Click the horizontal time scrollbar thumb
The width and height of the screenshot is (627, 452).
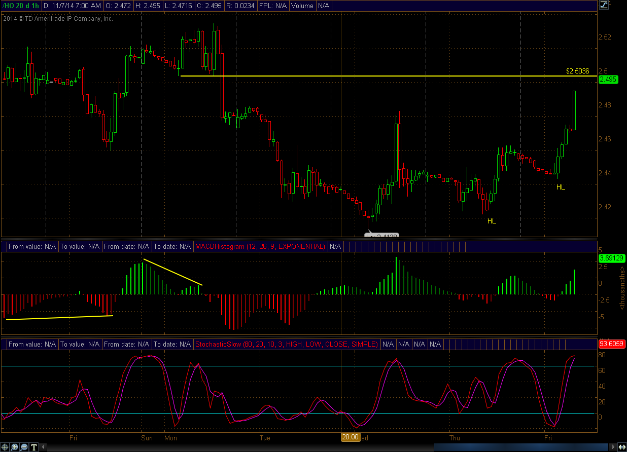521,447
